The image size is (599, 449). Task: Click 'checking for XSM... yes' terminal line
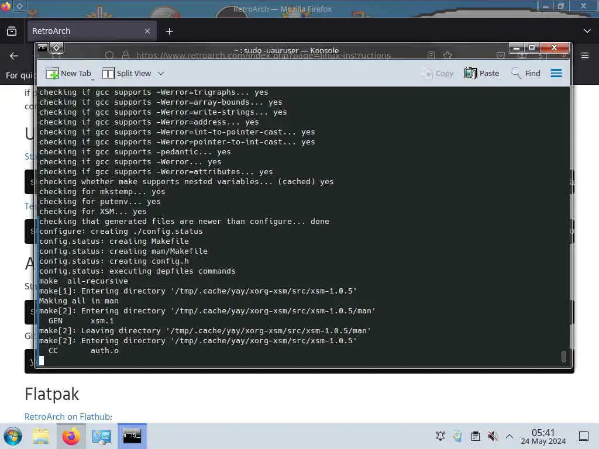(93, 212)
